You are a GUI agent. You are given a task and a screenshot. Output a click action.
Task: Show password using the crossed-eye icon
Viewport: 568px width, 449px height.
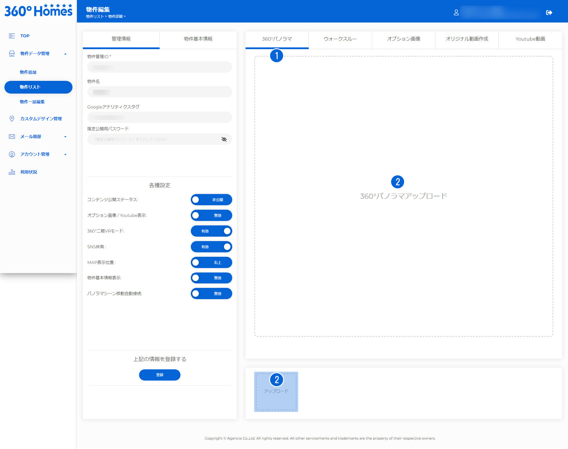[x=224, y=139]
